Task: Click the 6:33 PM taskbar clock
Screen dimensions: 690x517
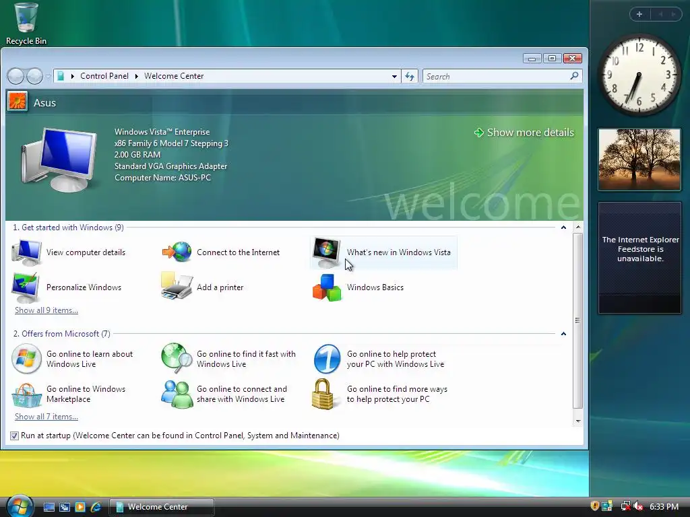Action: coord(664,506)
